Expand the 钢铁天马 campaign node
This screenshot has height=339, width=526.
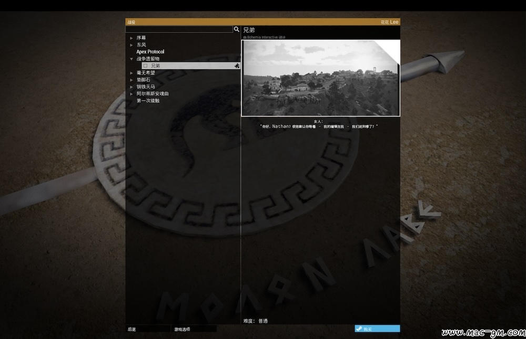(x=131, y=87)
